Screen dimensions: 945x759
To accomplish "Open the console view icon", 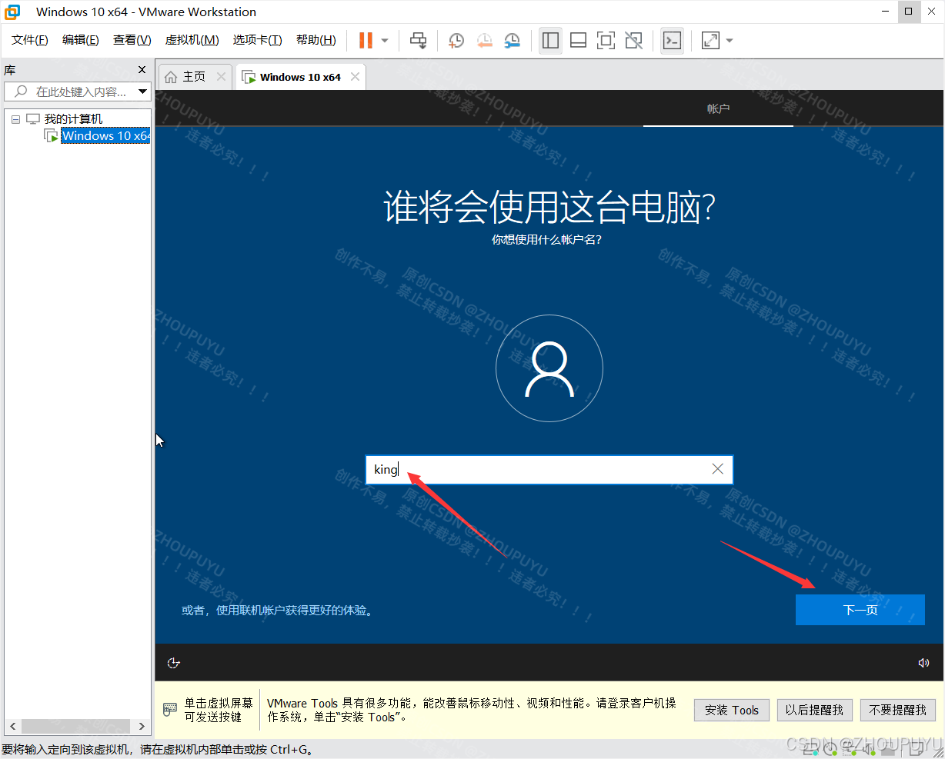I will click(672, 40).
